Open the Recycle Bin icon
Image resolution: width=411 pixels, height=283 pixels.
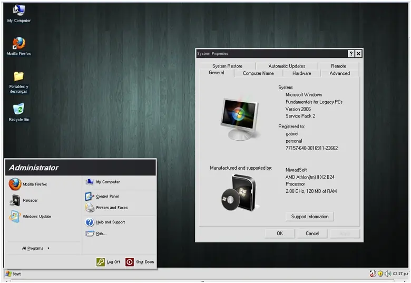(19, 112)
